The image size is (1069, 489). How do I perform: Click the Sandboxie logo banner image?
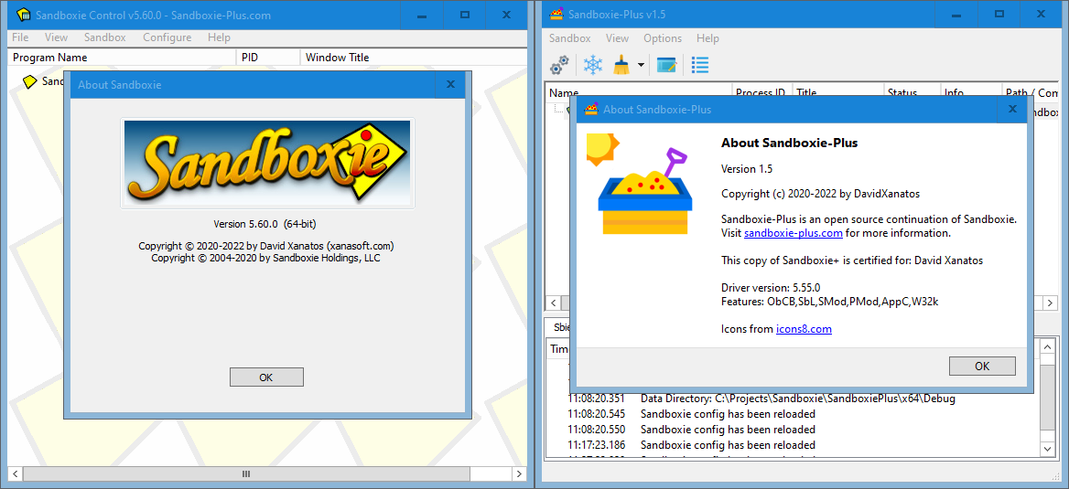tap(267, 163)
